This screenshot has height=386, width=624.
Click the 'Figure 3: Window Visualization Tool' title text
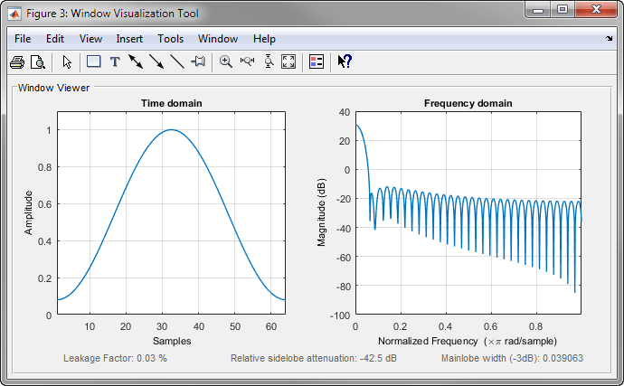[112, 14]
